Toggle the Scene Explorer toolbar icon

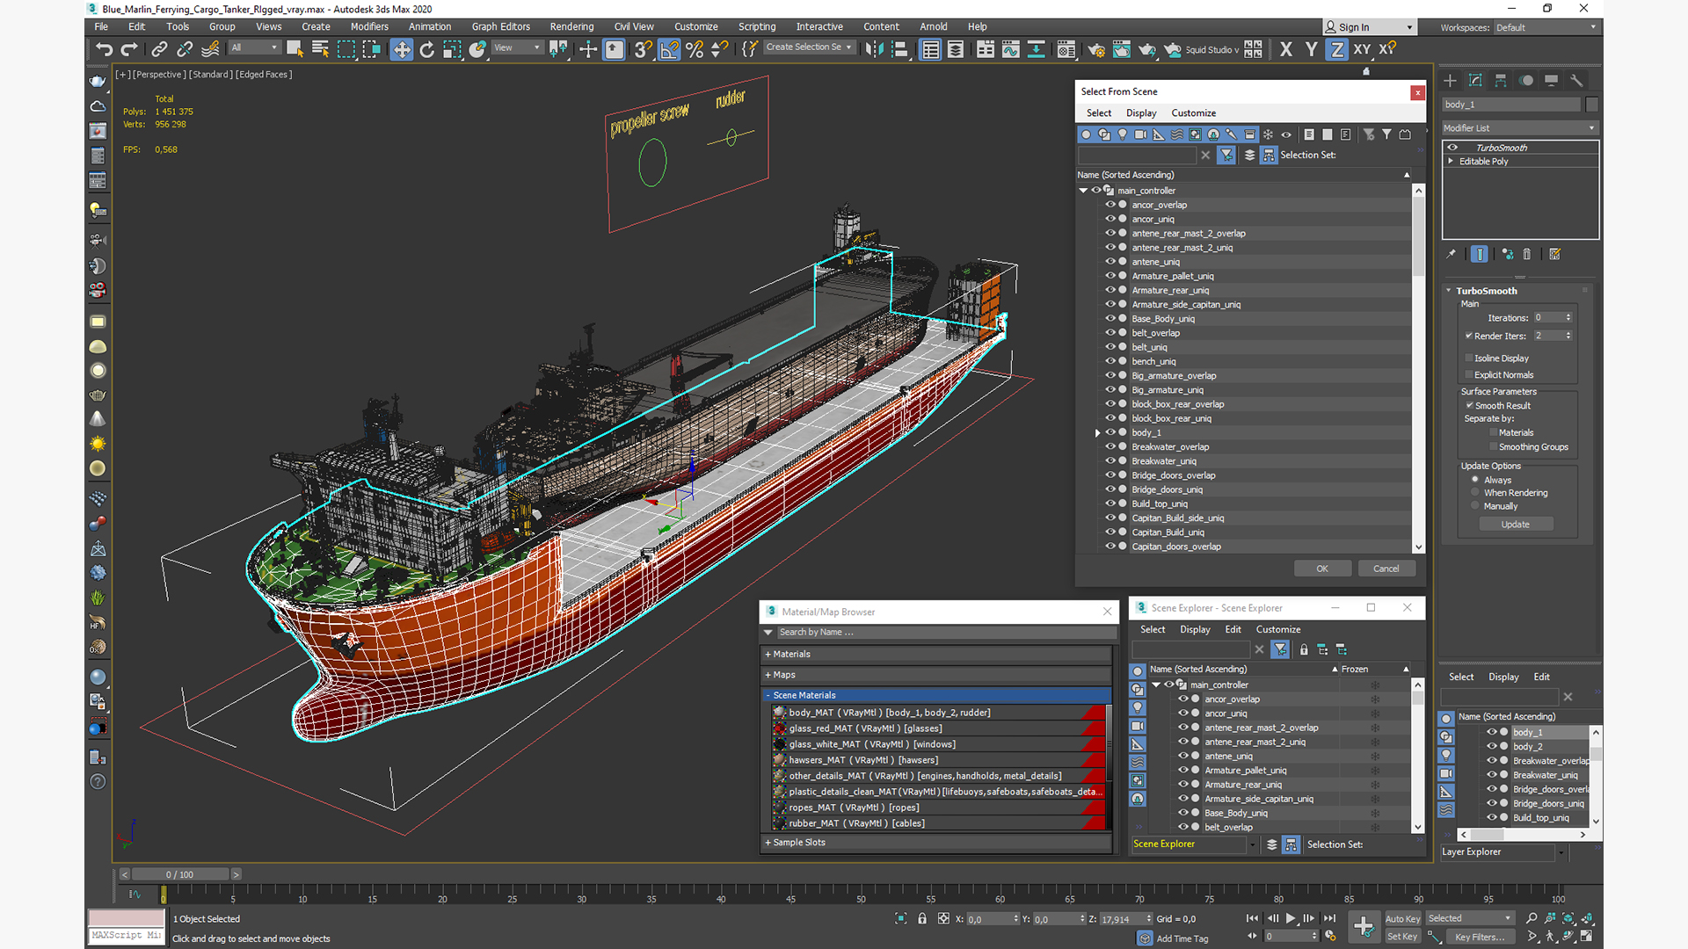[930, 49]
